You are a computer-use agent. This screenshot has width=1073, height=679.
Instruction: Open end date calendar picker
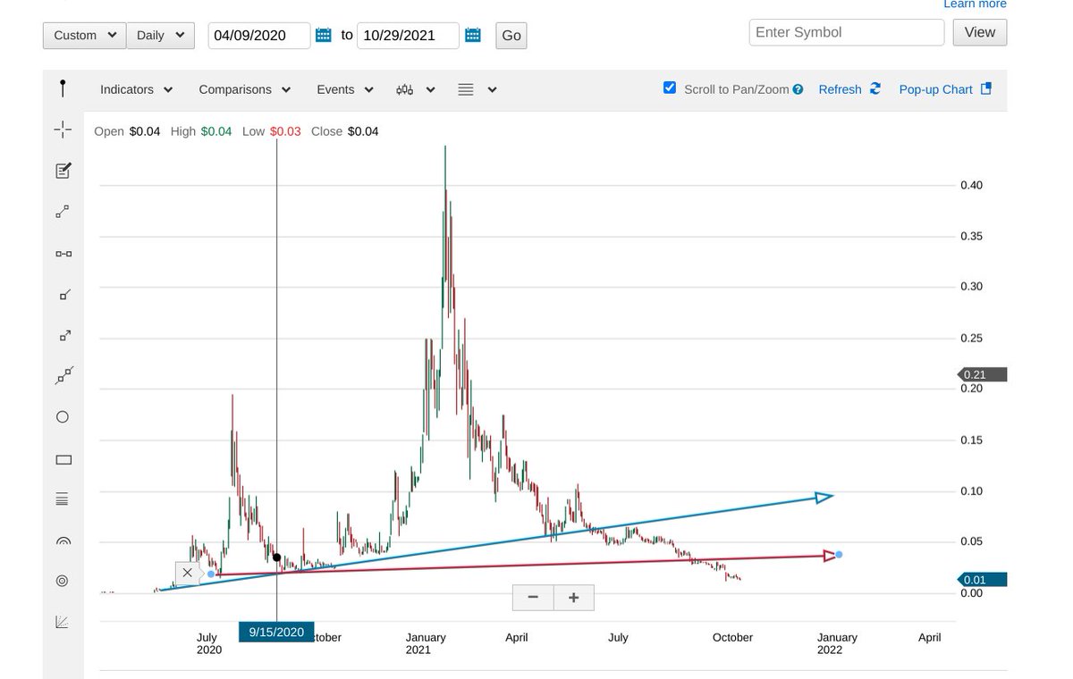click(473, 36)
